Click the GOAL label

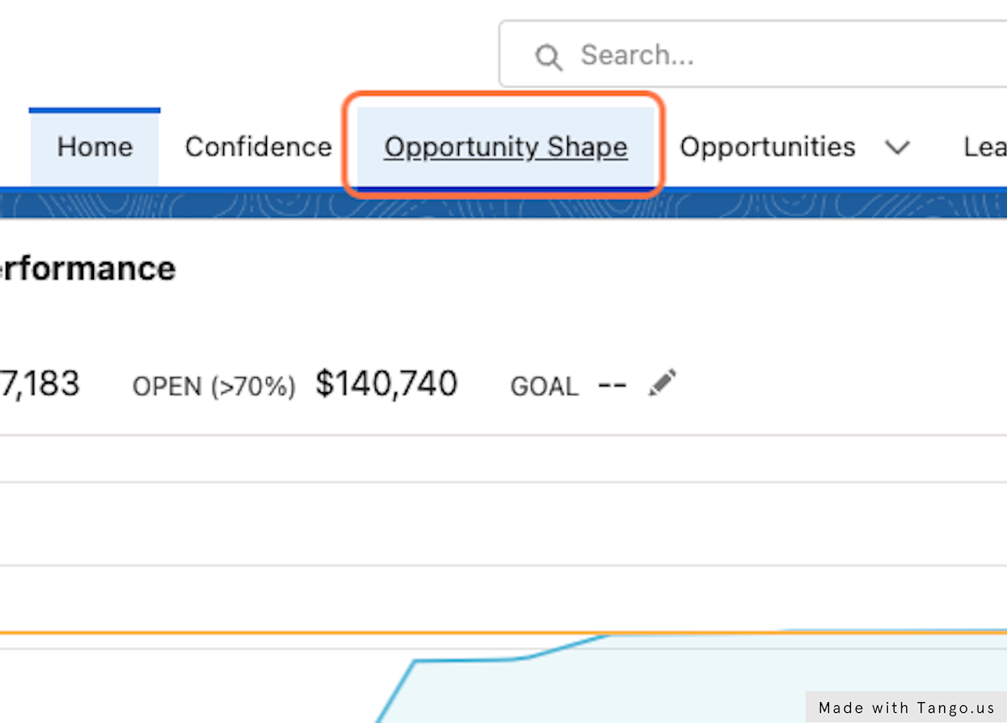tap(544, 386)
